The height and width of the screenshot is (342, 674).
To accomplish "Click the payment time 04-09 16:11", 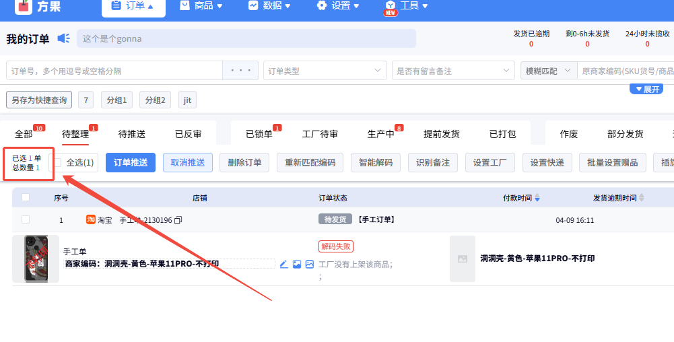I will pyautogui.click(x=575, y=220).
